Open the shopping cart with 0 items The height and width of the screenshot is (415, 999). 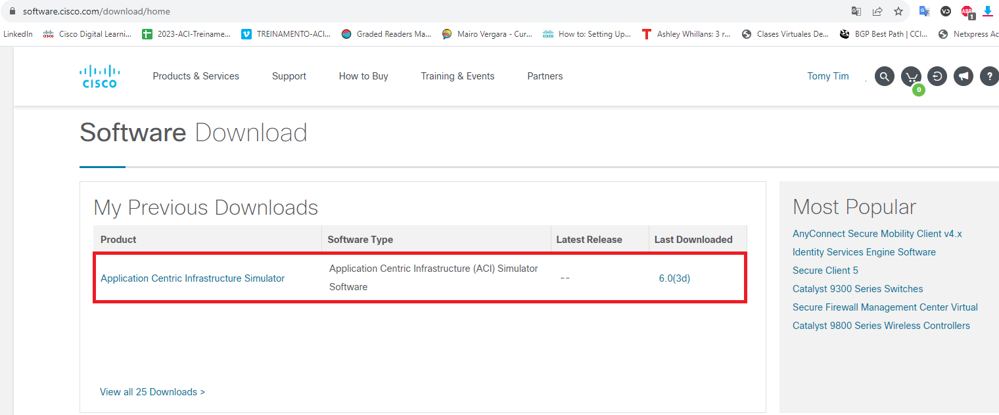pos(910,76)
